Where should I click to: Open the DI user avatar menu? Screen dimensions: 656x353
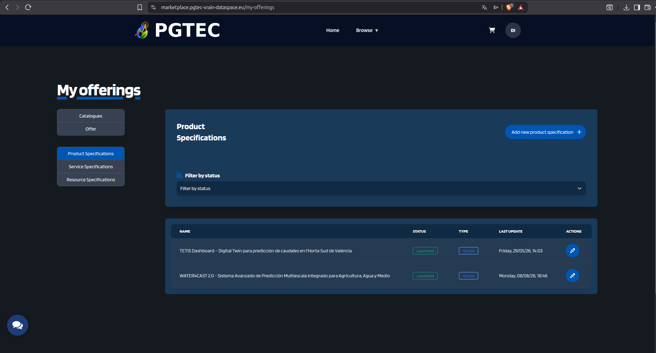pyautogui.click(x=513, y=30)
